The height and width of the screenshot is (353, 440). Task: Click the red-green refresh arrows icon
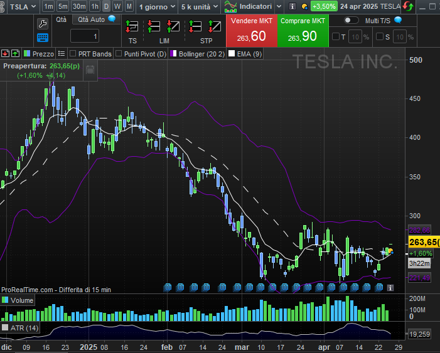click(x=408, y=6)
